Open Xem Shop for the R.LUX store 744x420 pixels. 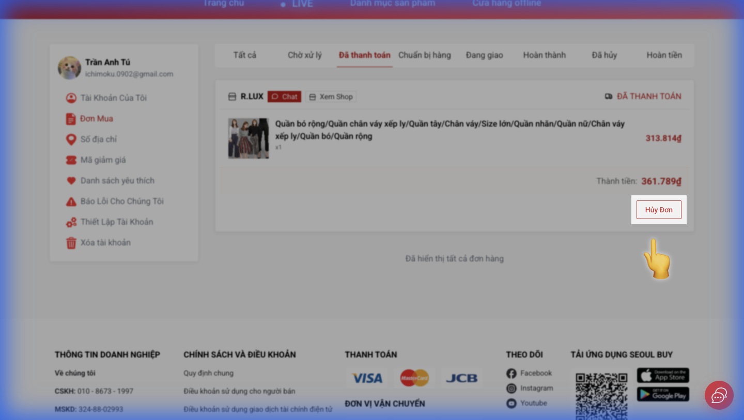click(331, 97)
